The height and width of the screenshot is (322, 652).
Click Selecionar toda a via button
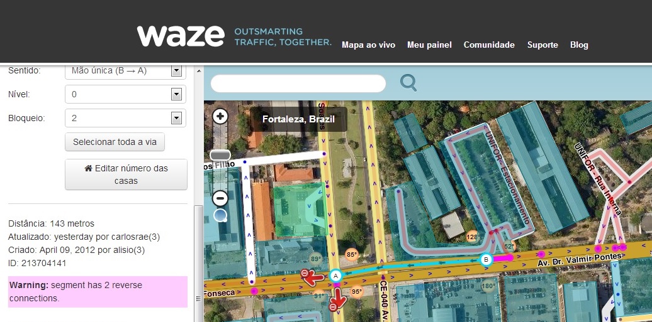(115, 142)
